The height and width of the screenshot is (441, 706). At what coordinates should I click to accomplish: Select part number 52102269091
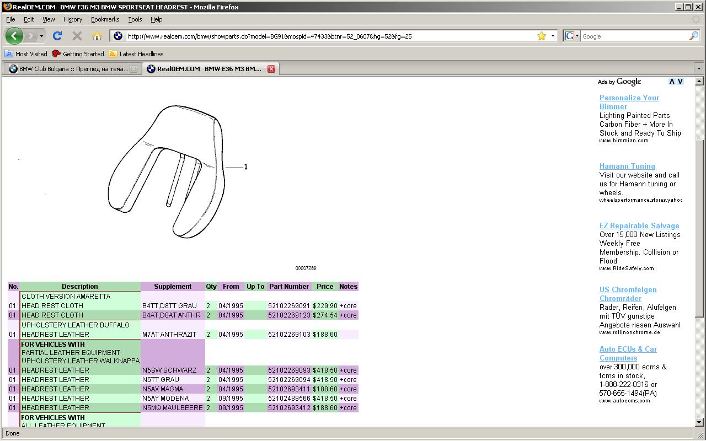click(x=289, y=306)
